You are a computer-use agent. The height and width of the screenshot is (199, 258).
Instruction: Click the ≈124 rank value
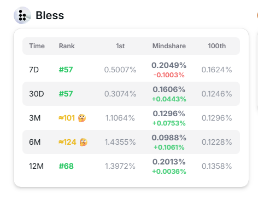67,142
